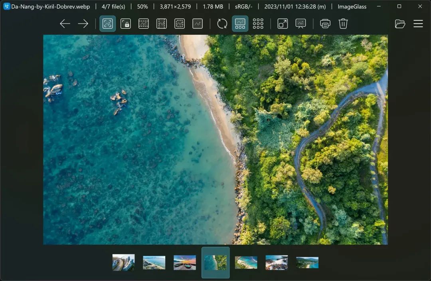Select Scale to Height zoom mode
The width and height of the screenshot is (431, 281).
[162, 24]
